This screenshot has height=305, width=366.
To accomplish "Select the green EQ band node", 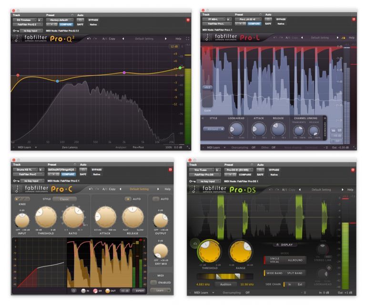I will 180,68.
